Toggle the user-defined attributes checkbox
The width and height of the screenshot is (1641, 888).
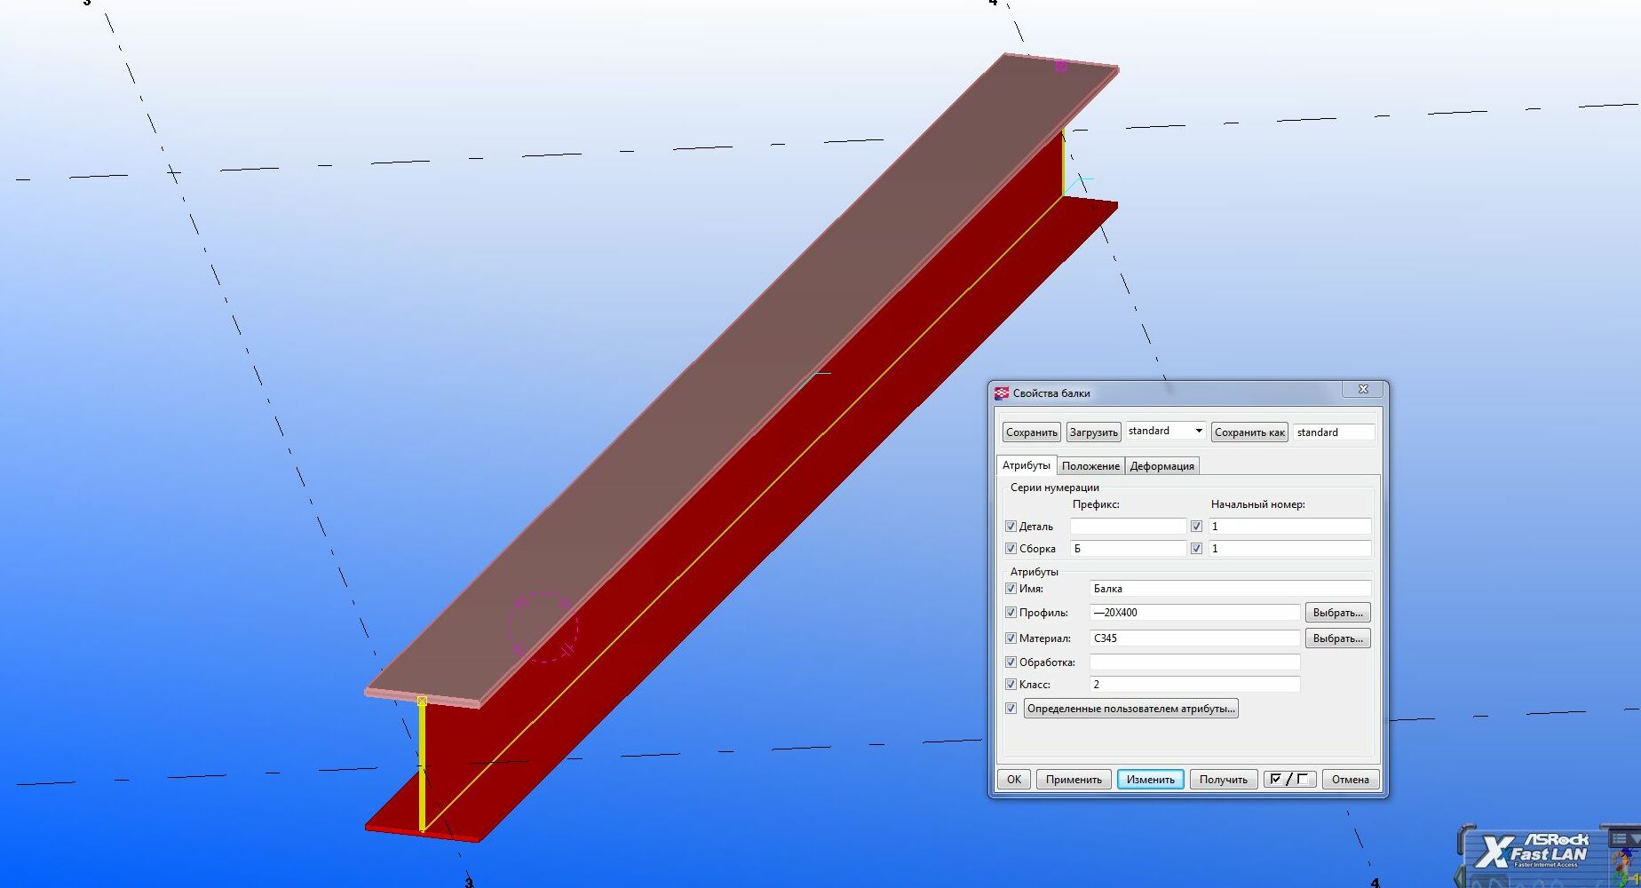1011,709
